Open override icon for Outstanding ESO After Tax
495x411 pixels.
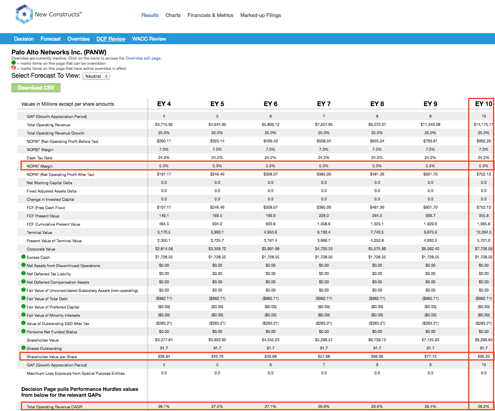click(x=24, y=323)
